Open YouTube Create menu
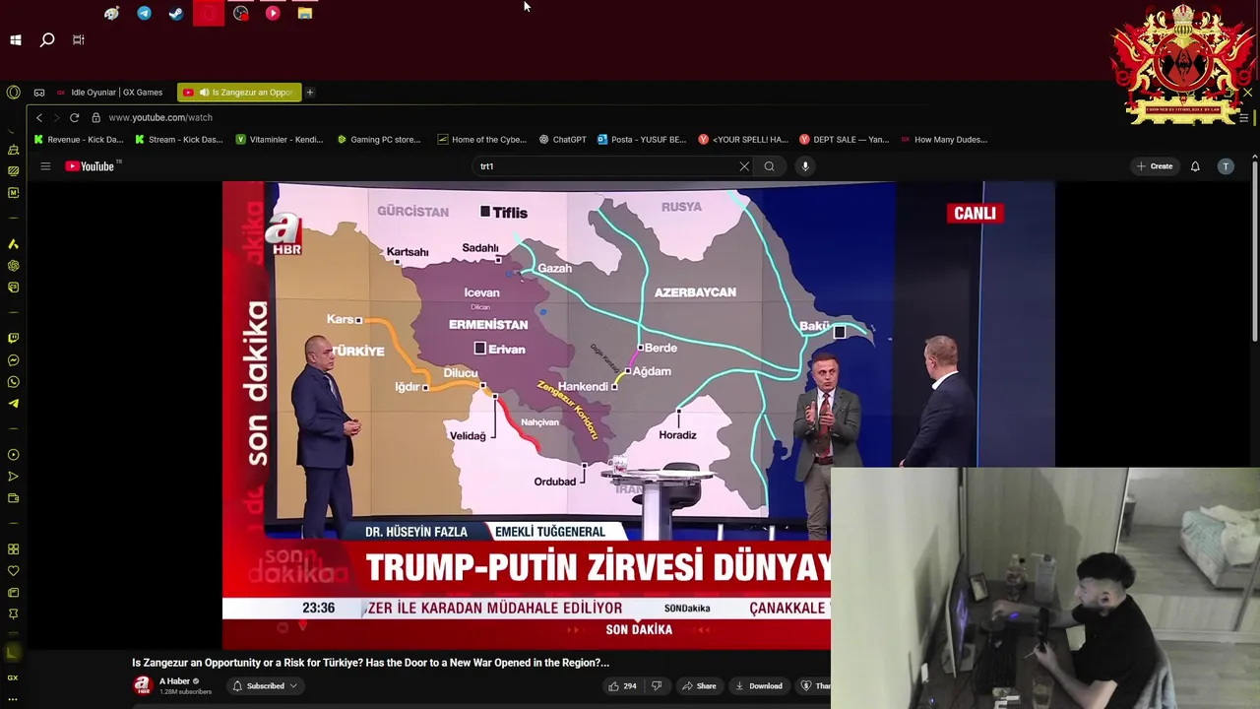Screen dimensions: 1260x709 coord(1155,166)
